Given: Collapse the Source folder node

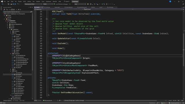Looking at the screenshot, I should pos(8,28).
